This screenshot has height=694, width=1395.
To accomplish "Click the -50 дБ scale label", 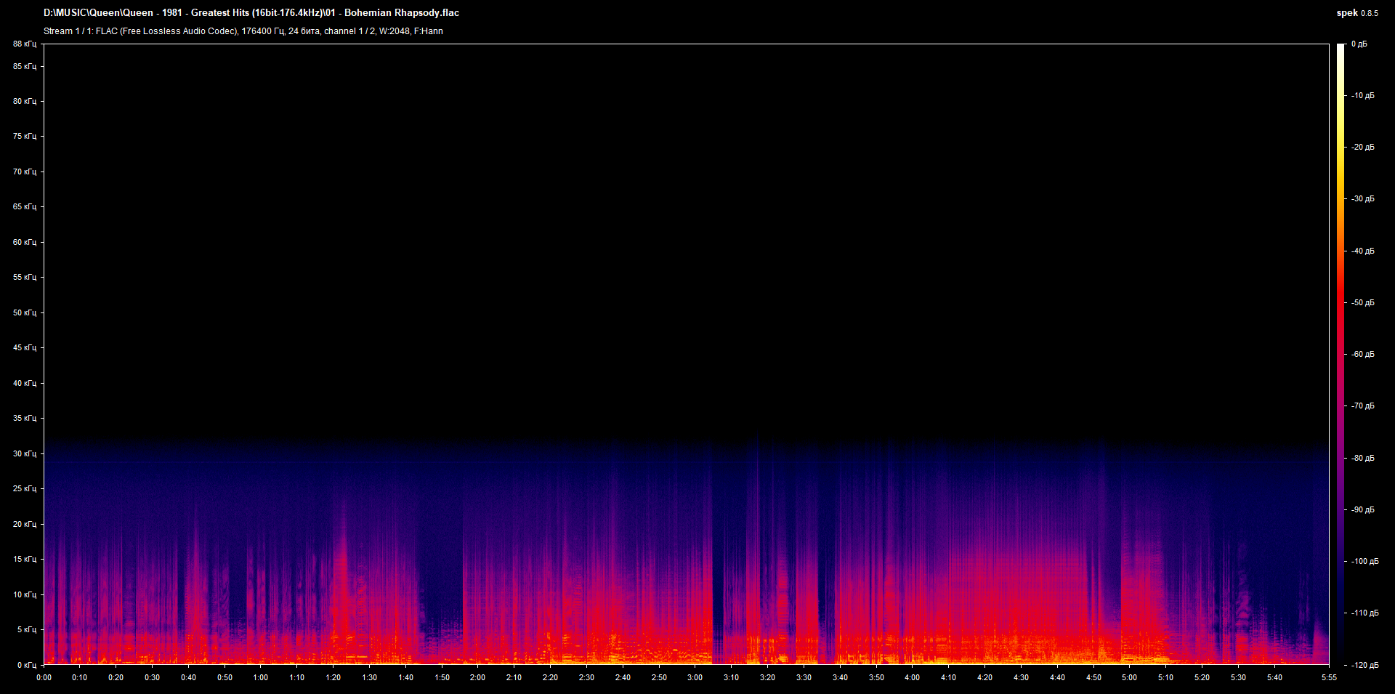I will tap(1363, 303).
